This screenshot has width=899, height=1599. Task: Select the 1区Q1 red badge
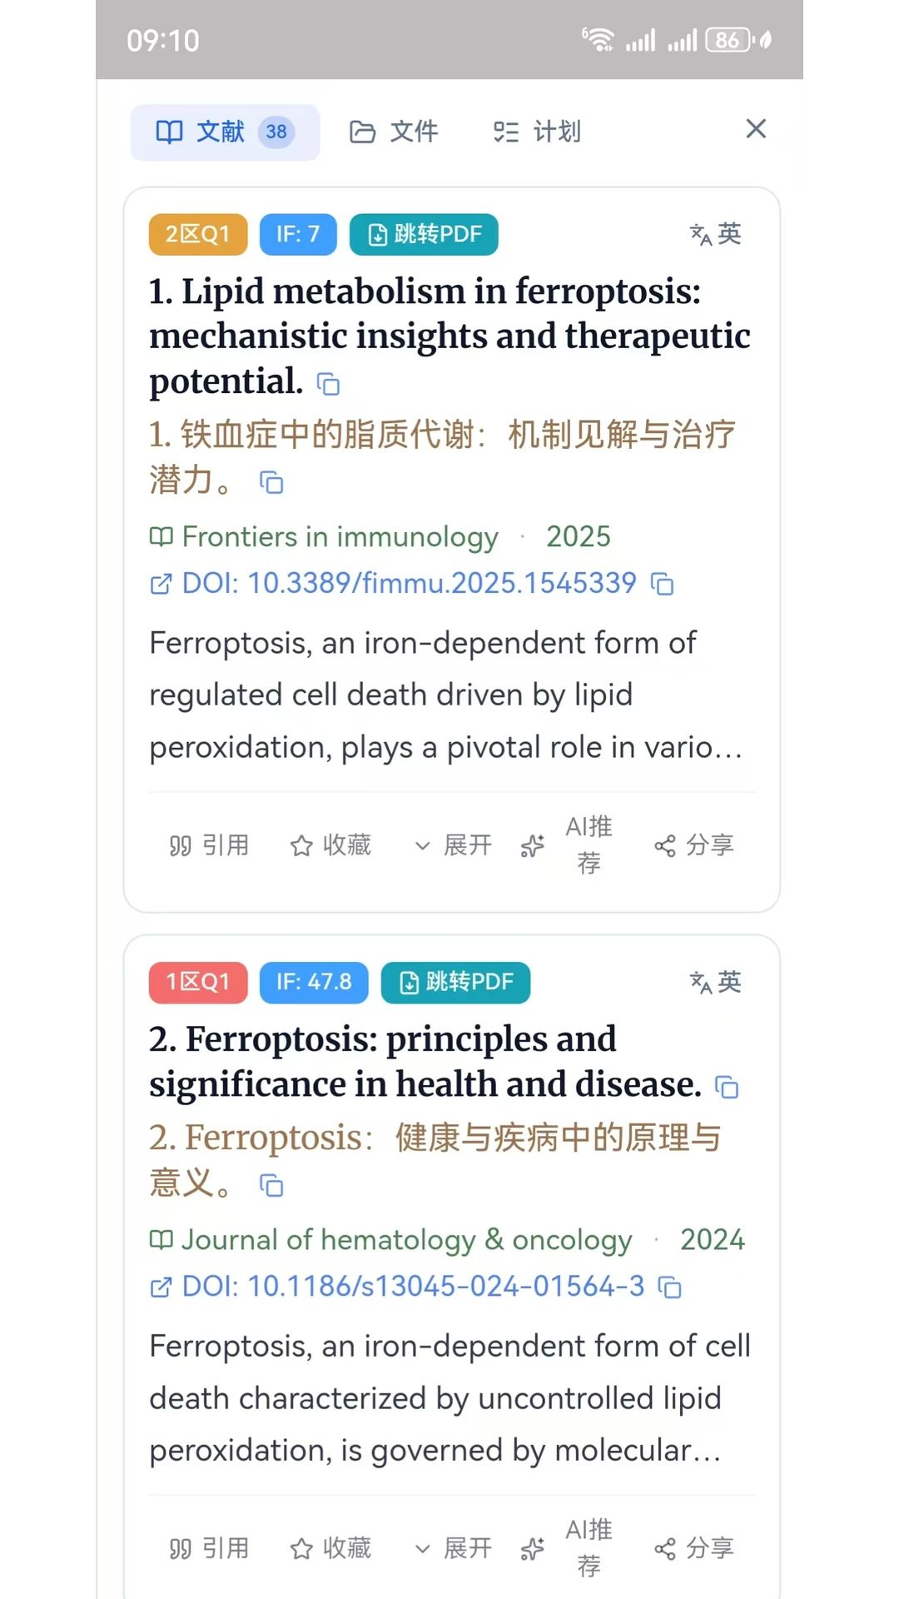click(x=198, y=982)
